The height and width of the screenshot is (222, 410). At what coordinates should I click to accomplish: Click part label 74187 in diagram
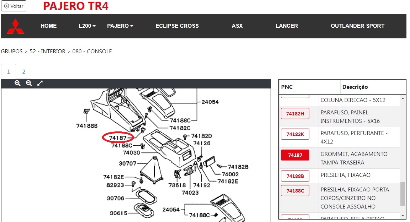[118, 138]
